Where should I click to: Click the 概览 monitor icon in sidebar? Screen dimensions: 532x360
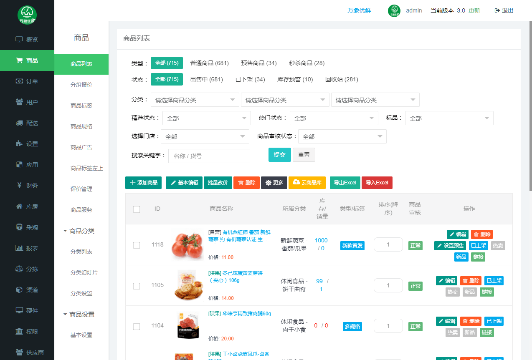click(x=19, y=40)
